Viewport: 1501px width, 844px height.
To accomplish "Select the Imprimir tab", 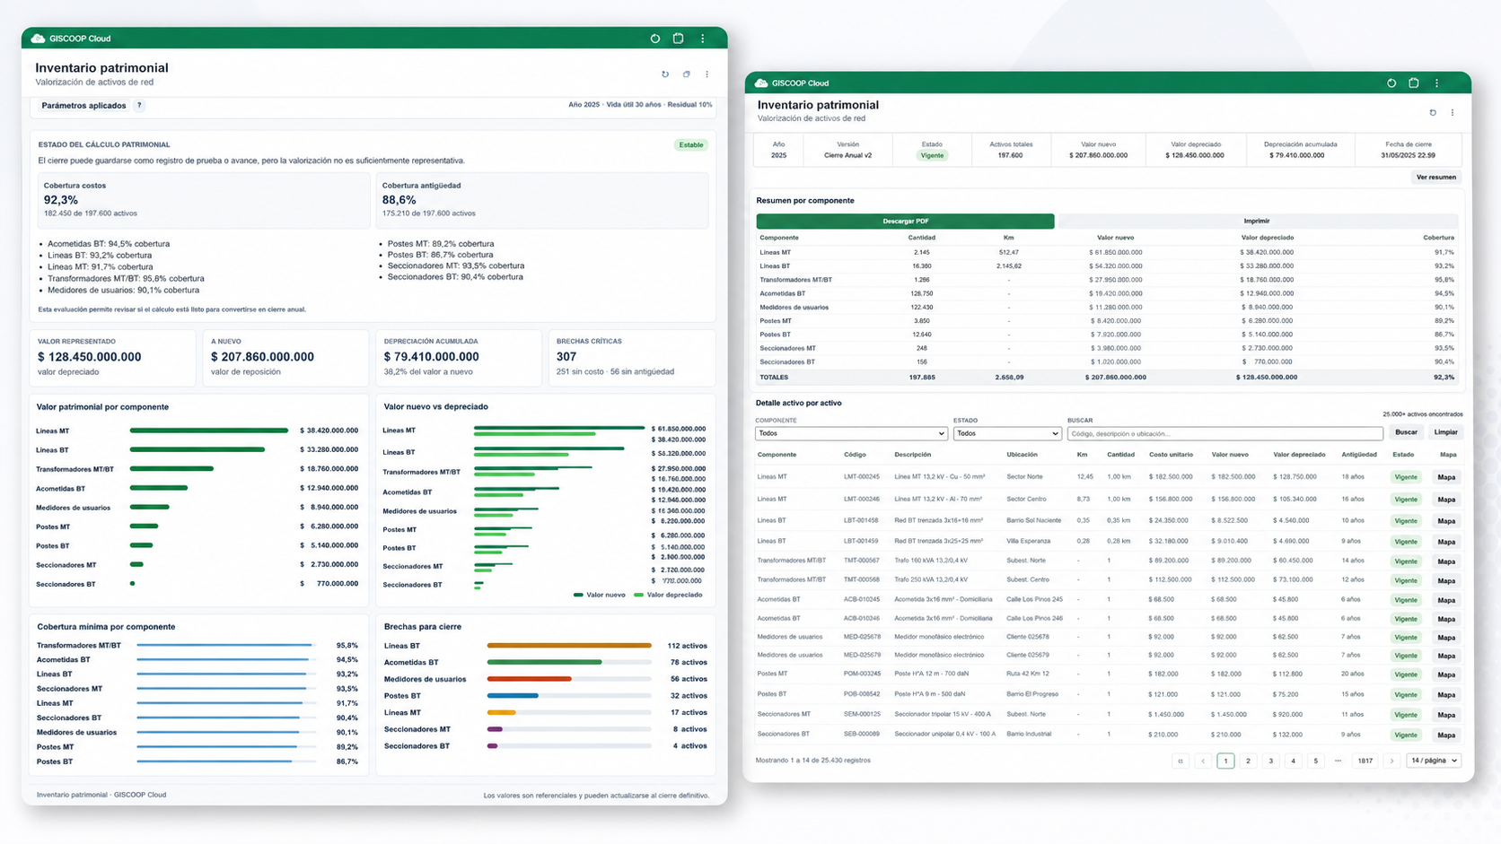I will pyautogui.click(x=1257, y=221).
